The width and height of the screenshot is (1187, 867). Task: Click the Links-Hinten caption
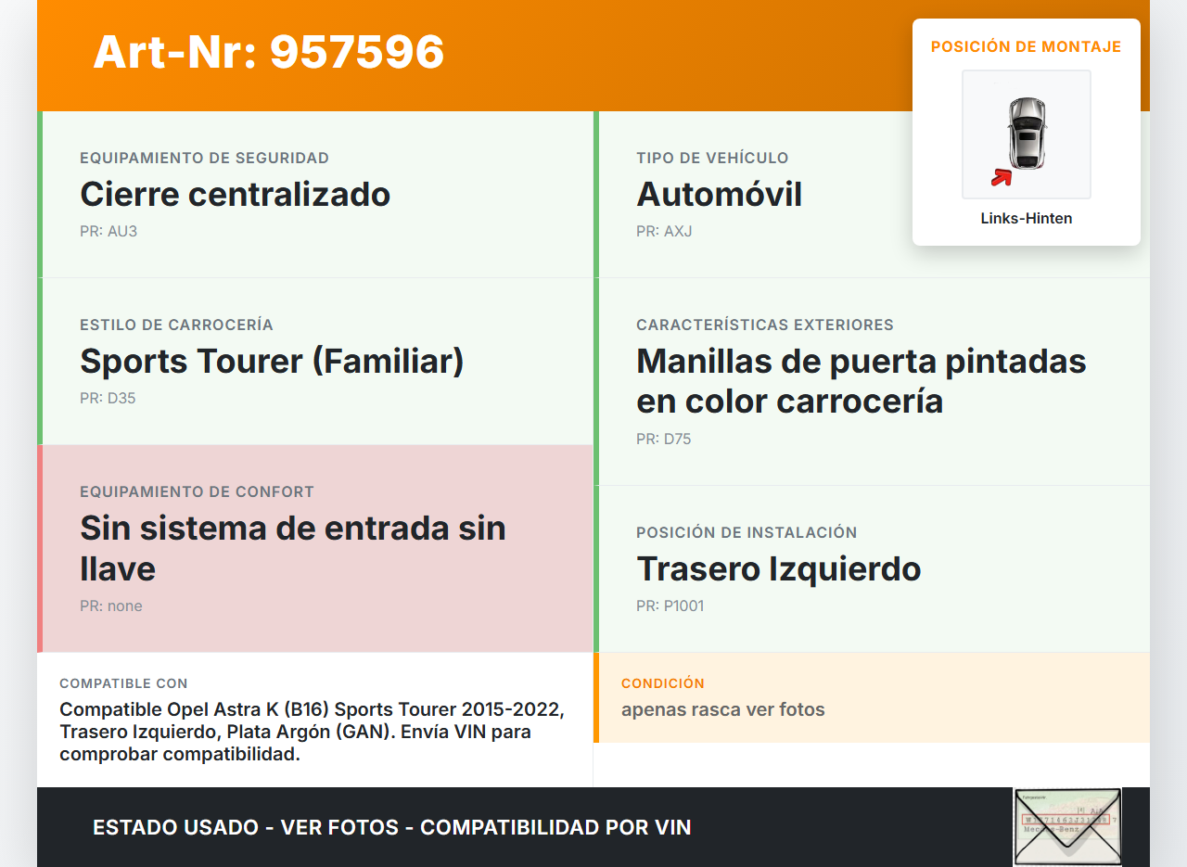click(x=1027, y=218)
